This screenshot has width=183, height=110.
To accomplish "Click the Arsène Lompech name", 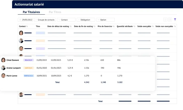I will coord(14,68).
